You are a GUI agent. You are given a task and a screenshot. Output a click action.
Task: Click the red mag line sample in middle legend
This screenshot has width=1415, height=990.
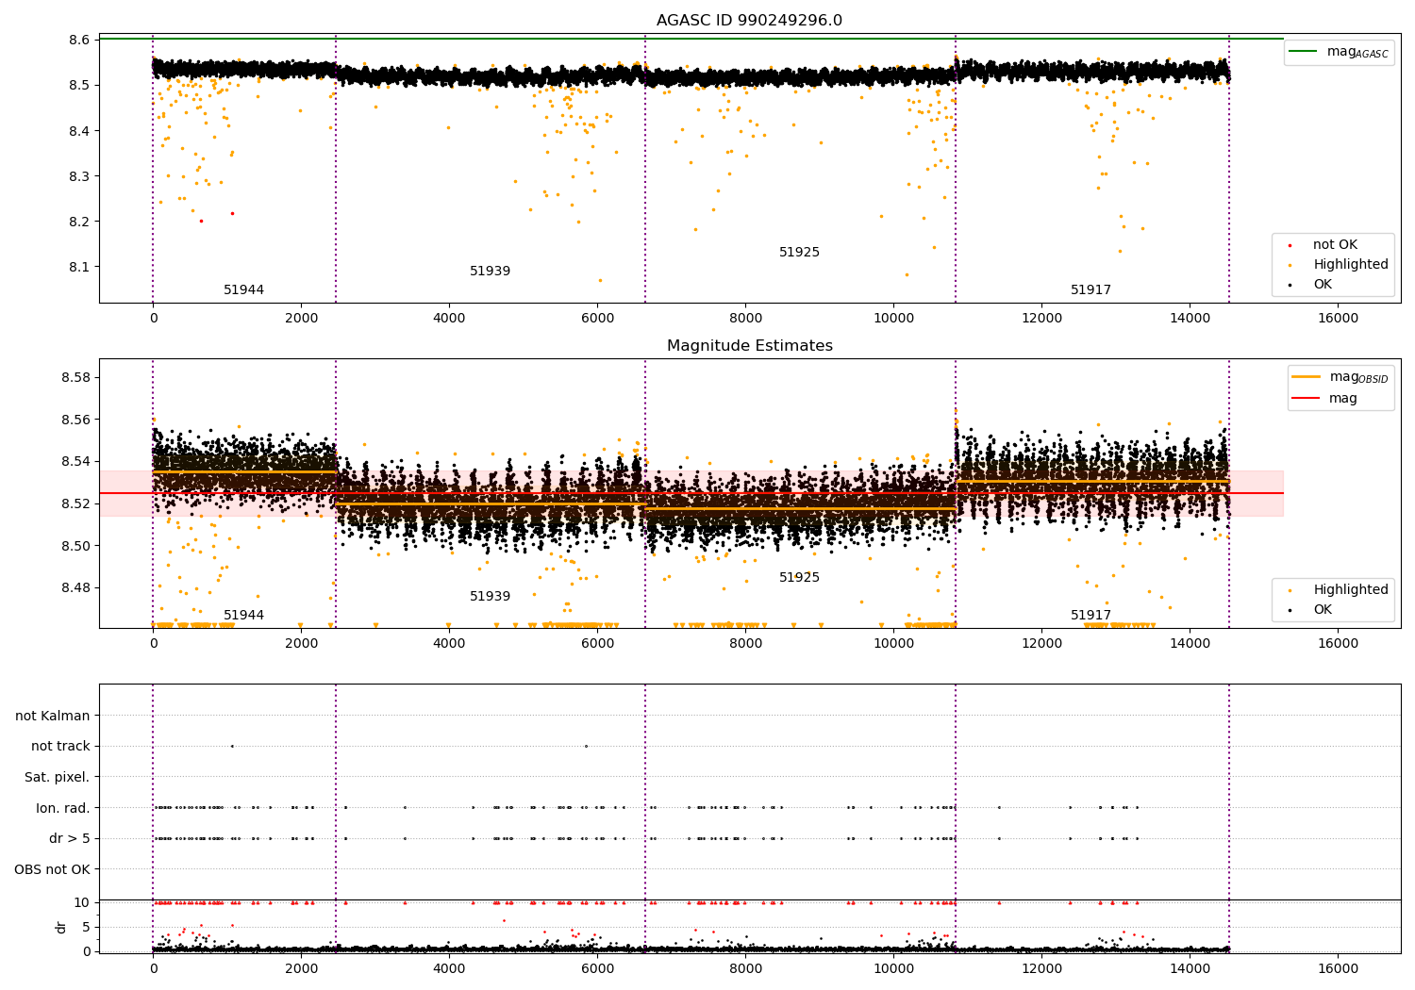click(1306, 399)
